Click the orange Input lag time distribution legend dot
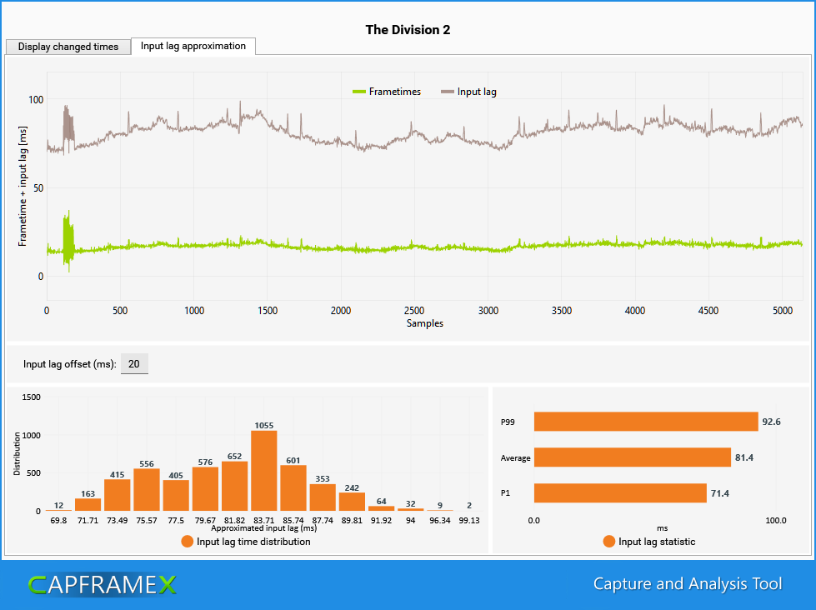Viewport: 816px width, 610px height. click(x=188, y=542)
